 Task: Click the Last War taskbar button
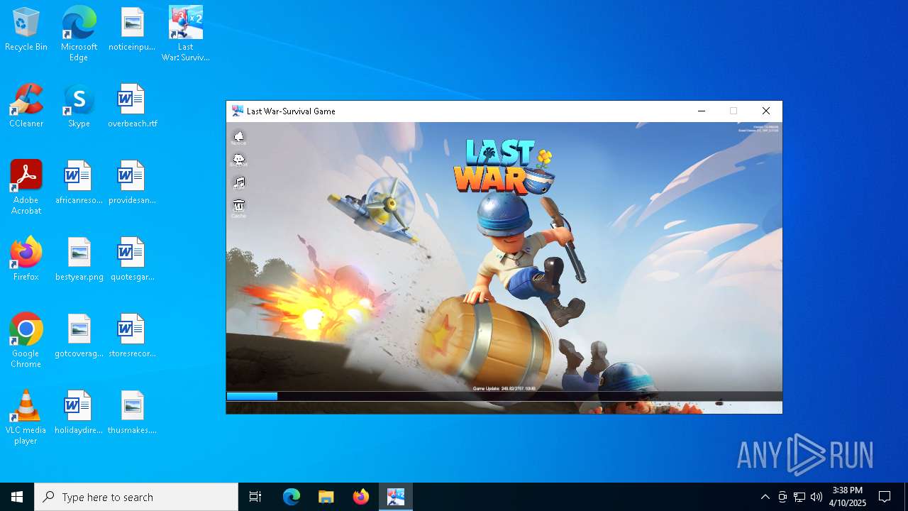click(x=396, y=497)
